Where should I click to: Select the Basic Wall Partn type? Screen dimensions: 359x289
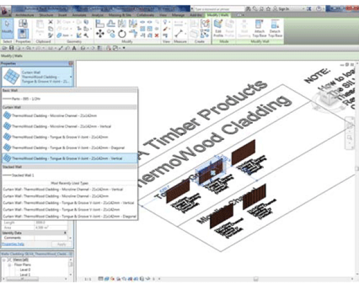[x=69, y=99]
